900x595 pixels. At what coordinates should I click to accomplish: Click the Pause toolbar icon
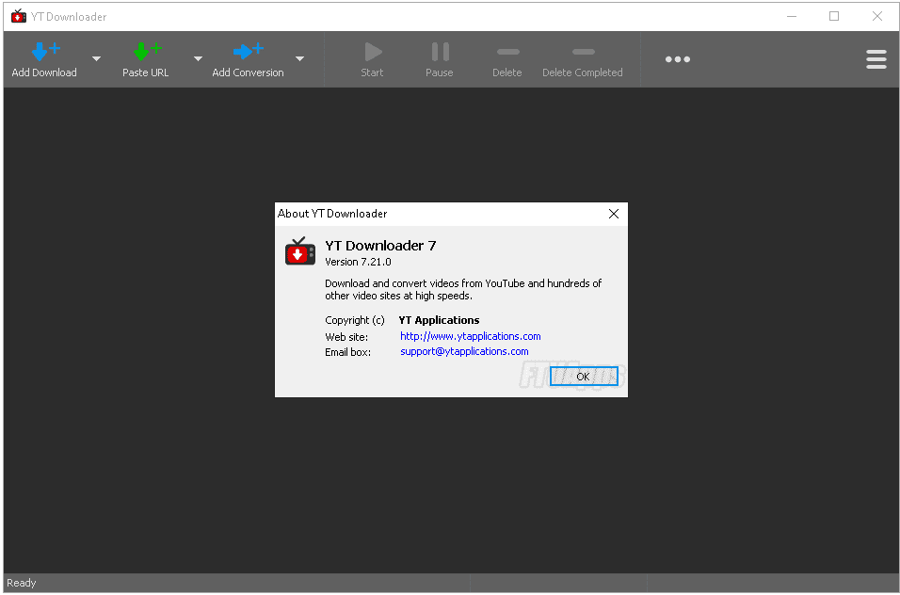click(441, 52)
